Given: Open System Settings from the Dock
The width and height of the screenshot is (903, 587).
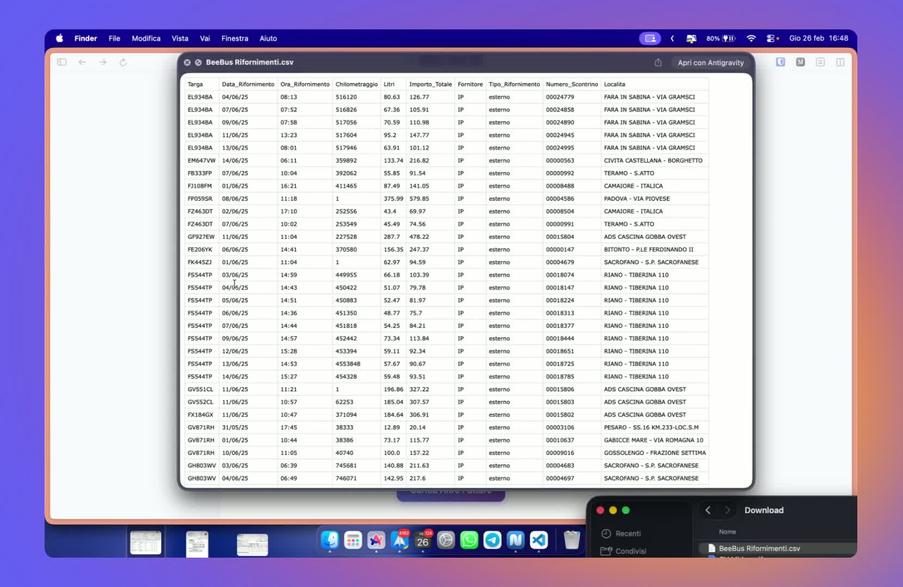Looking at the screenshot, I should (x=446, y=540).
